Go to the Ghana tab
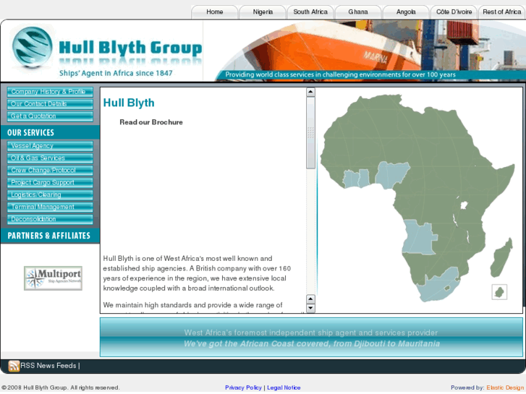The width and height of the screenshot is (526, 394). point(358,12)
